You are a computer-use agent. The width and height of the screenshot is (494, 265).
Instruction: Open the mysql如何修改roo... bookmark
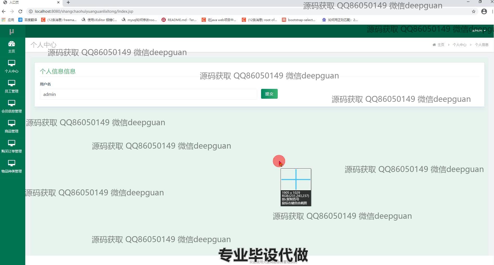click(x=139, y=20)
